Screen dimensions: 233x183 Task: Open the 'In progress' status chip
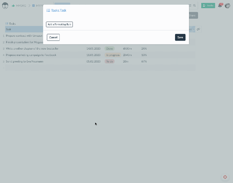coord(112,55)
